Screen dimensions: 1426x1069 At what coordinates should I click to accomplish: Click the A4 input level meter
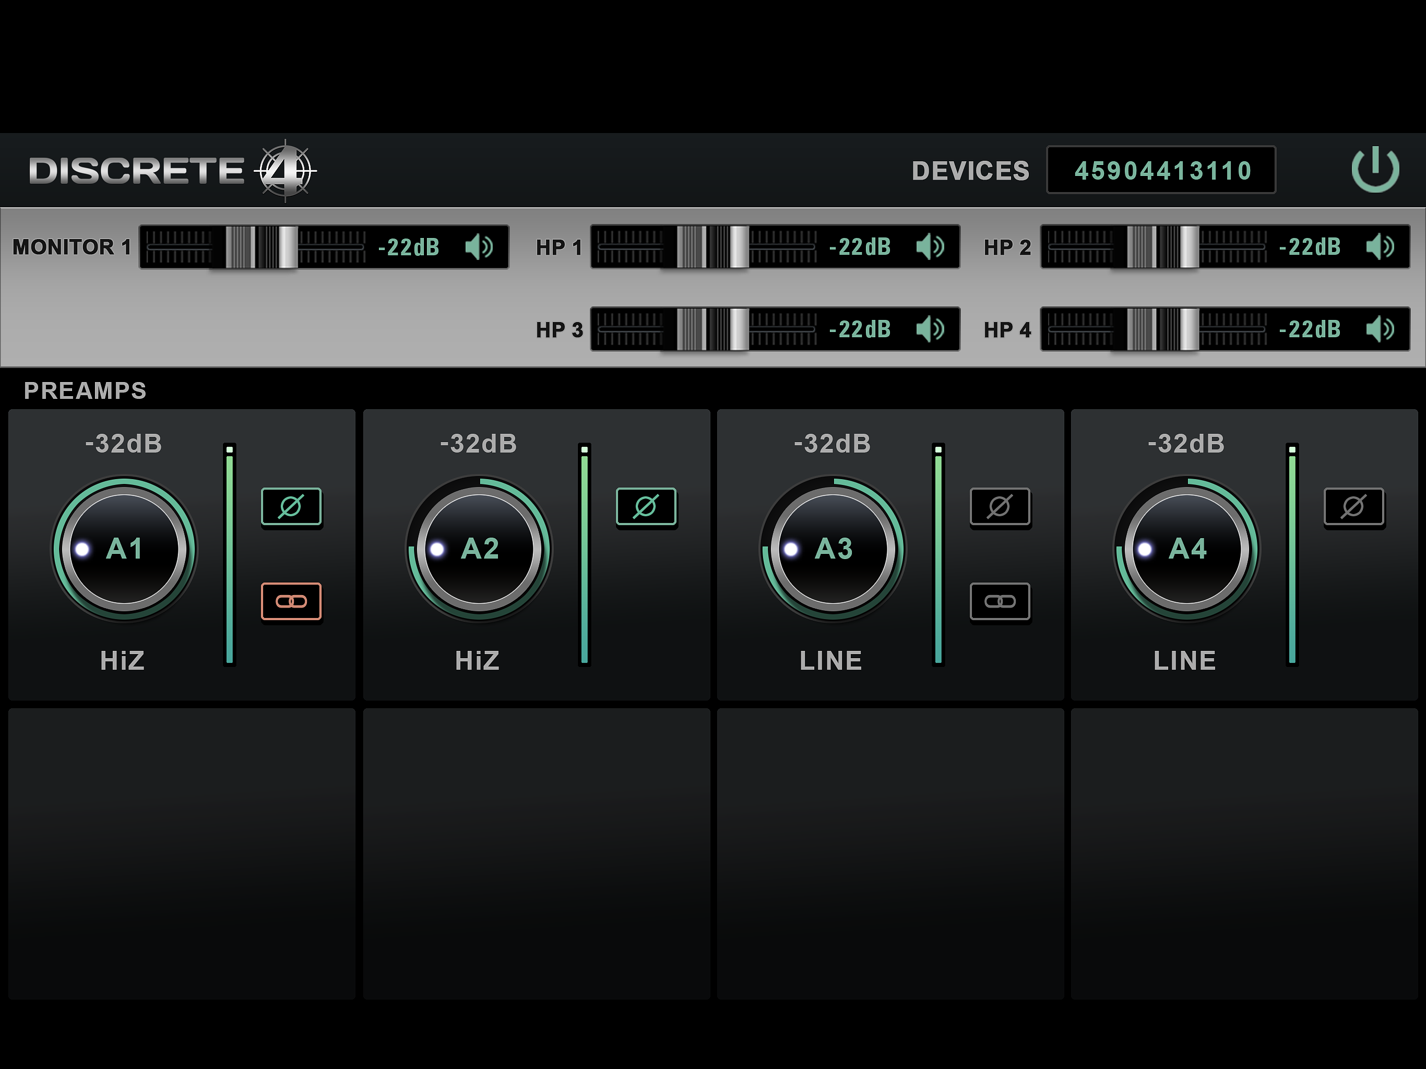1292,554
